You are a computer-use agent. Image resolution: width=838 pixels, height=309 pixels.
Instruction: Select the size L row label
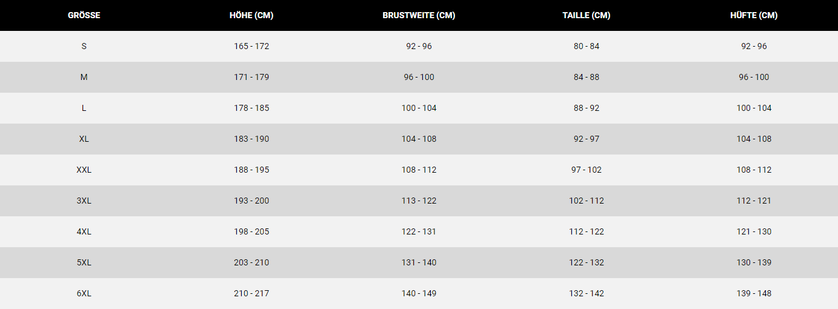(x=84, y=108)
